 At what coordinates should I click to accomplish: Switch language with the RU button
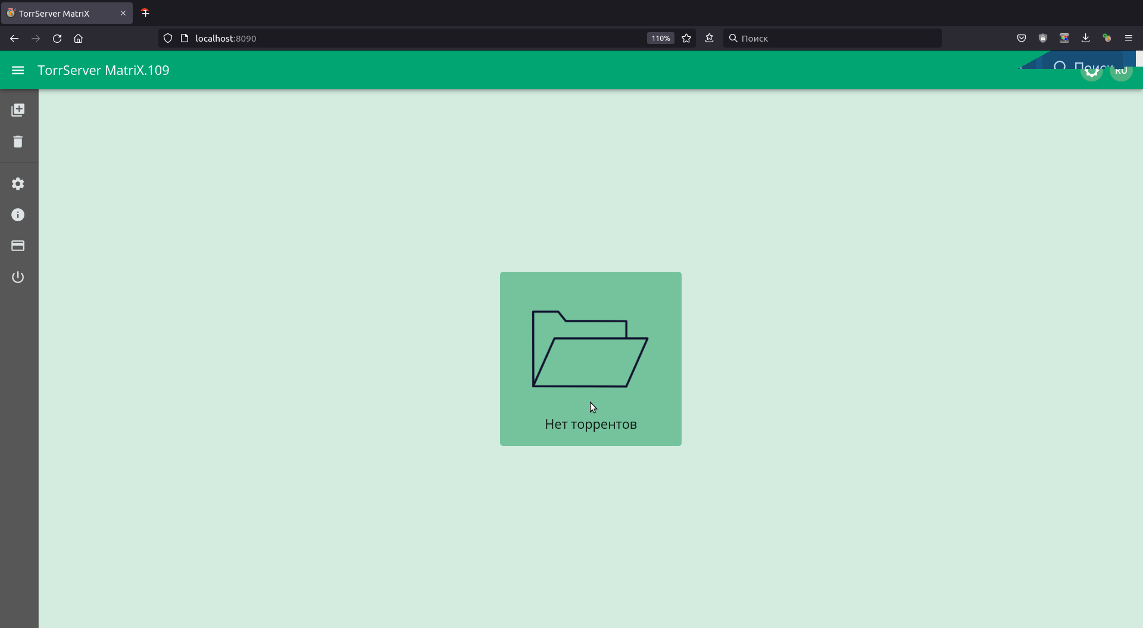[1121, 71]
